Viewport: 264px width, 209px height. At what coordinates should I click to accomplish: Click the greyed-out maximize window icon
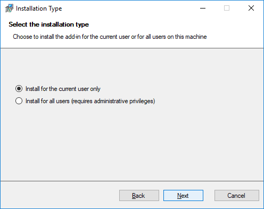[227, 8]
